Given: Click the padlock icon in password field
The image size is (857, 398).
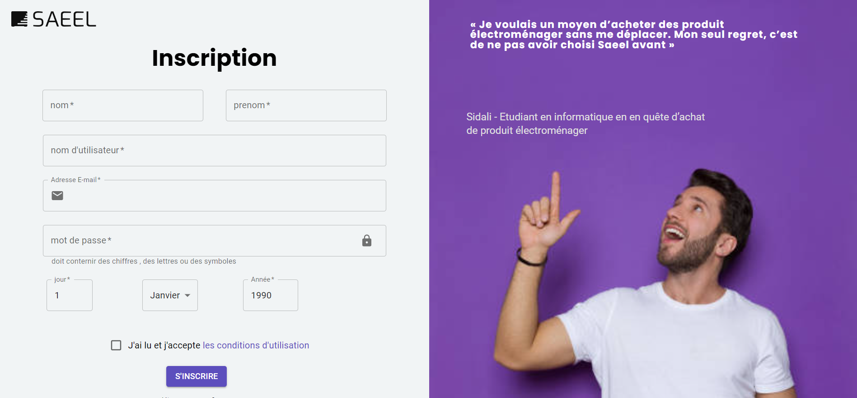Looking at the screenshot, I should click(x=367, y=241).
